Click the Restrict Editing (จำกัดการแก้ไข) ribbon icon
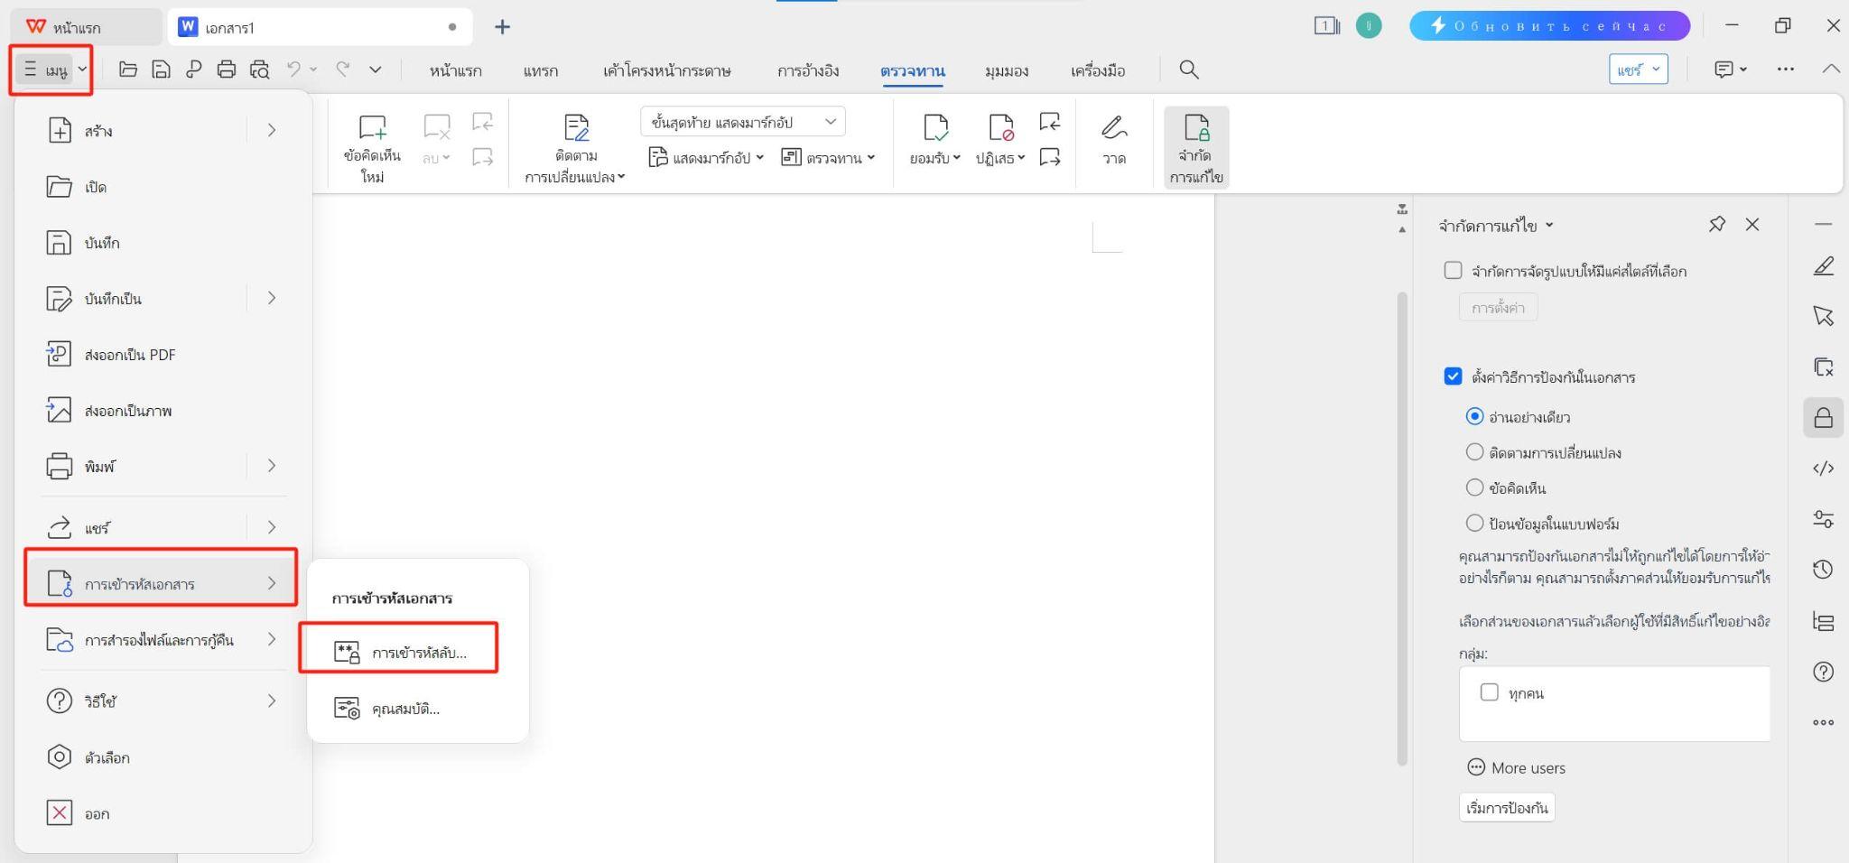The width and height of the screenshot is (1849, 863). [1195, 129]
